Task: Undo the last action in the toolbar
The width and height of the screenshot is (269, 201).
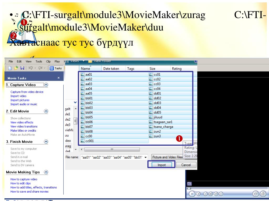Action: point(30,68)
